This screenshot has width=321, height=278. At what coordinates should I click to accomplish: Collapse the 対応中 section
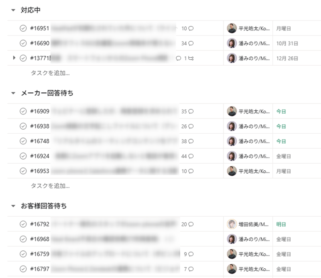click(x=13, y=10)
